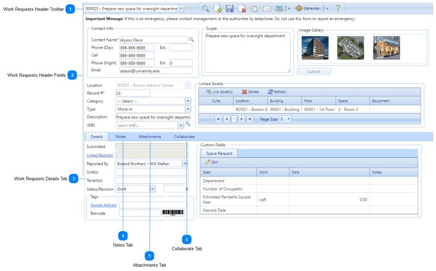Open the Reported By dropdown

click(185, 164)
